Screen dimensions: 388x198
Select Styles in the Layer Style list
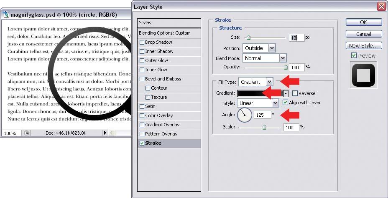(x=169, y=23)
